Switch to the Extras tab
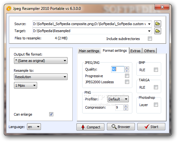This screenshot has height=142, width=178. point(135,51)
